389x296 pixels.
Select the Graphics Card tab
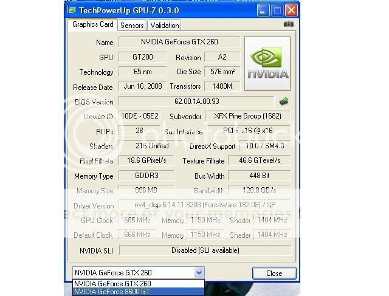click(x=93, y=24)
